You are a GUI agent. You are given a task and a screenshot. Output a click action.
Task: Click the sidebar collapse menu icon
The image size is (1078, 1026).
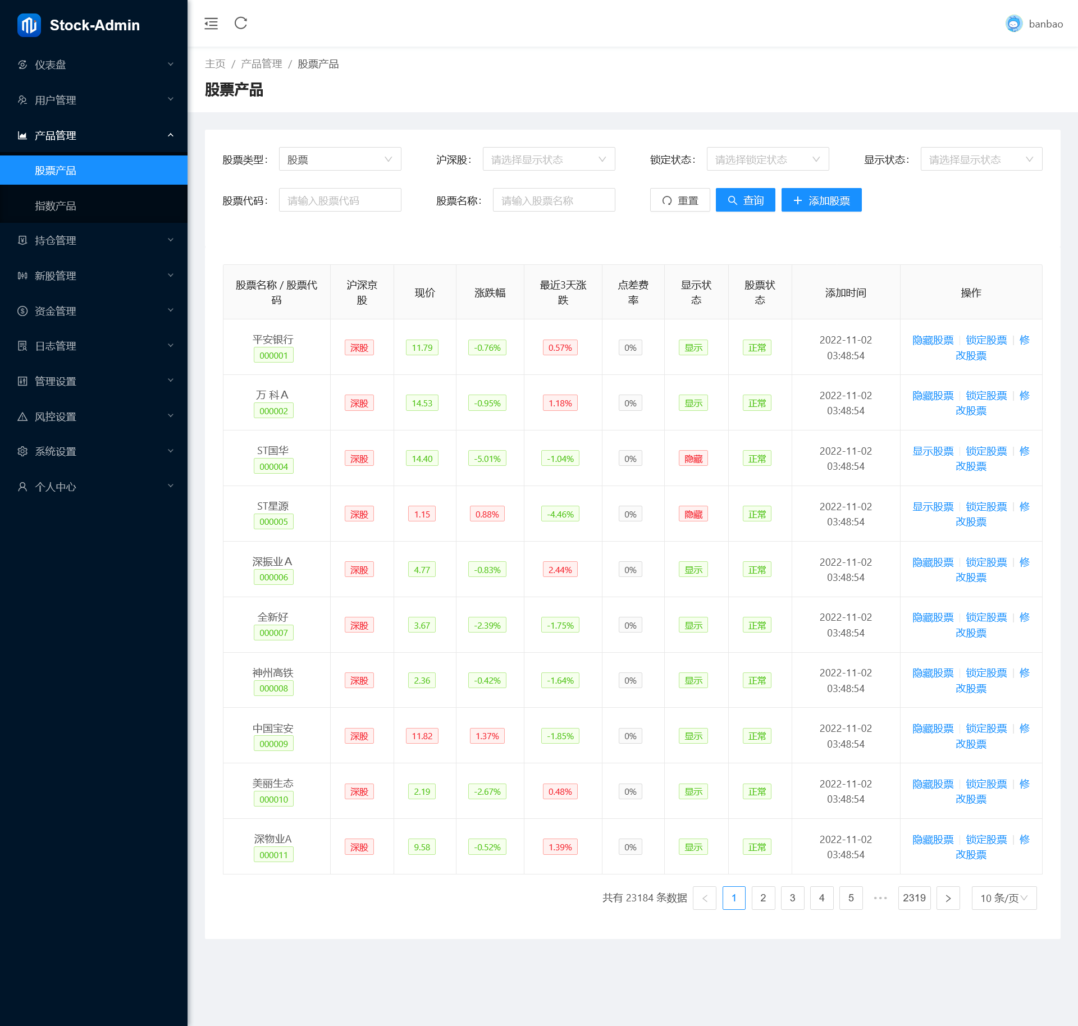coord(211,24)
